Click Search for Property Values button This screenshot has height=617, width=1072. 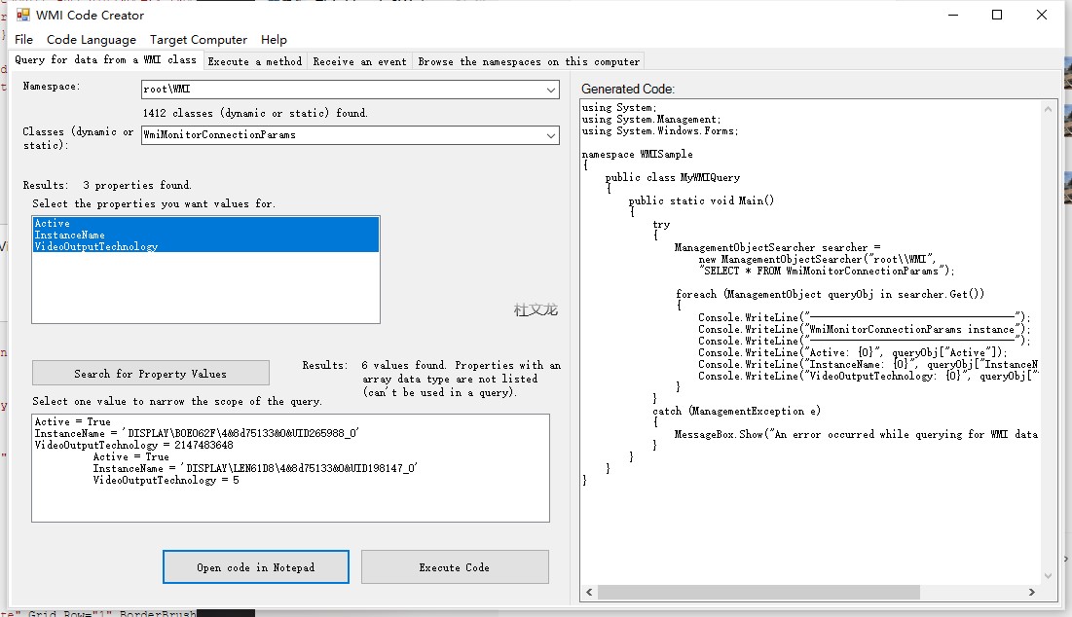pos(150,374)
